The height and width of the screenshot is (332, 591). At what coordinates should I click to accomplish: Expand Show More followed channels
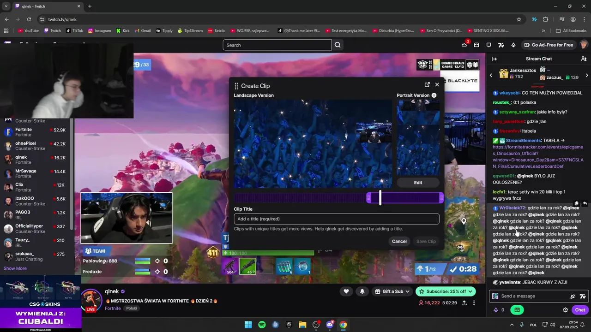(x=15, y=268)
